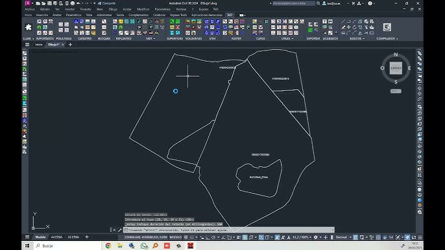Screen dimensions: 445x250
Task: Switch to the Inicio document tab
Action: (x=39, y=45)
